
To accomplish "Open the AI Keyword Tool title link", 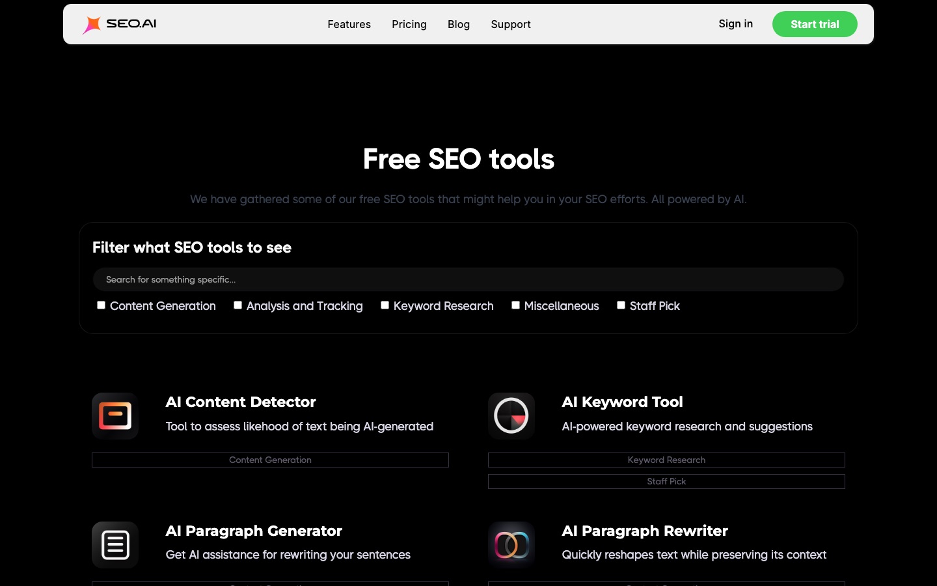I will point(623,402).
